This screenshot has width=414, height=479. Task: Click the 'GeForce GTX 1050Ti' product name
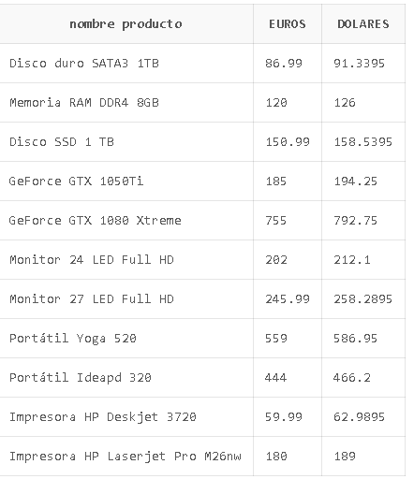(76, 181)
